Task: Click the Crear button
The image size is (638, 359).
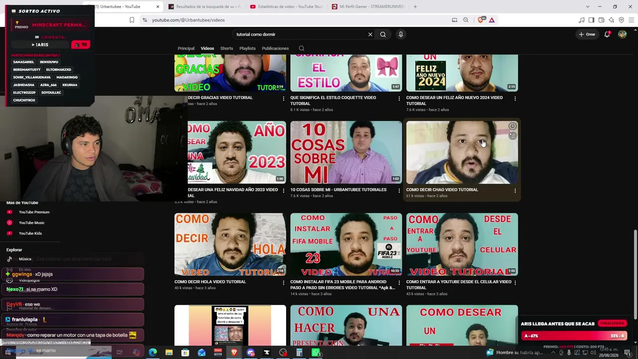Action: 587,34
